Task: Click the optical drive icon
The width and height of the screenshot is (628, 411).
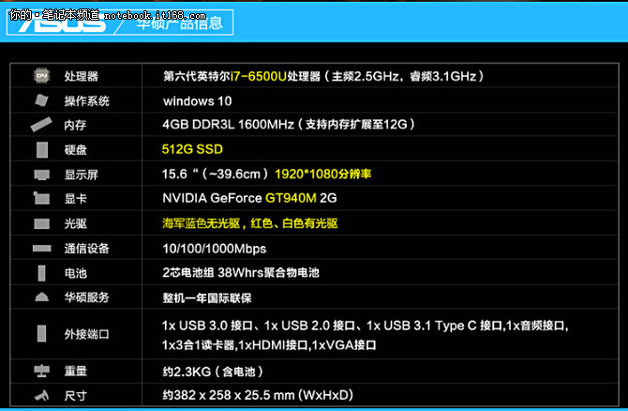Action: tap(41, 223)
